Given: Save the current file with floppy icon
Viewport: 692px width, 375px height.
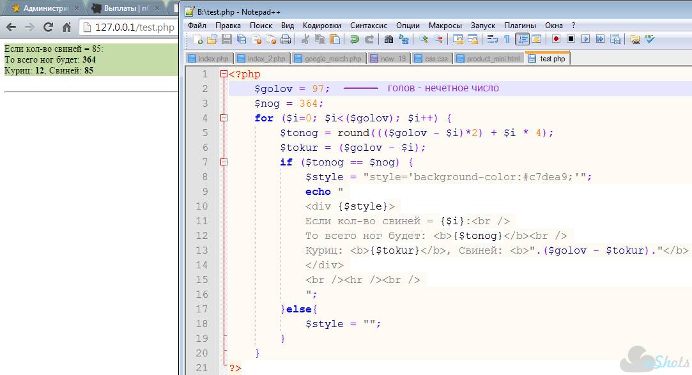Looking at the screenshot, I should [x=226, y=40].
